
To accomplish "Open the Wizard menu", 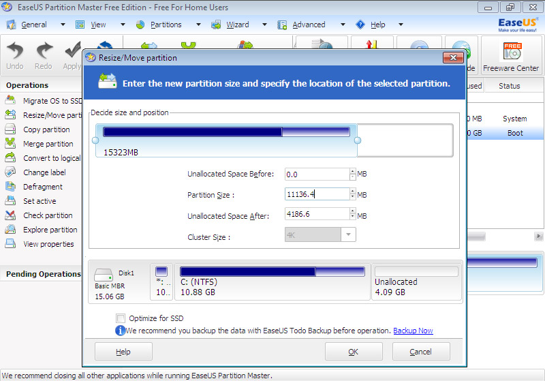I will [238, 25].
